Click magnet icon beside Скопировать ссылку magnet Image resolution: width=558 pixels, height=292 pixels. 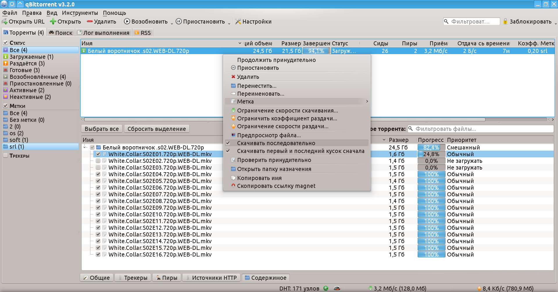pyautogui.click(x=233, y=186)
